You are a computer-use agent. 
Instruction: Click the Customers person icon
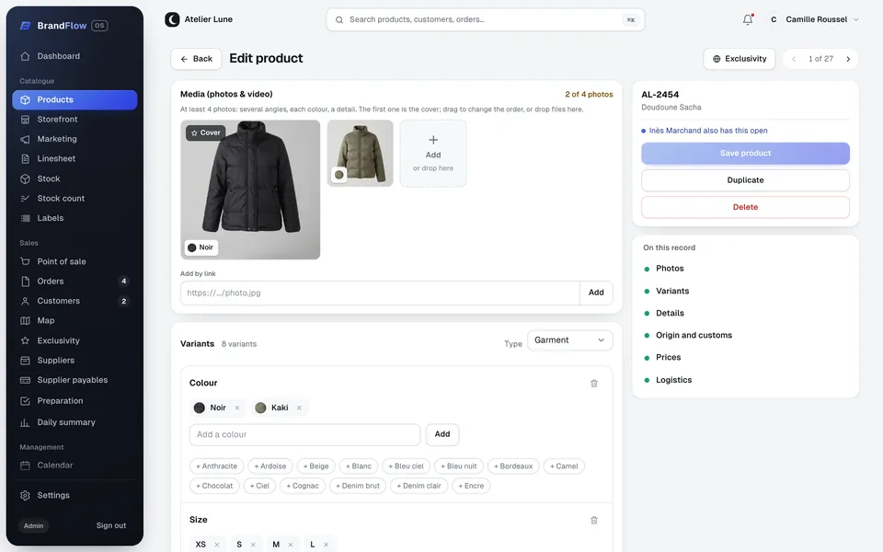(x=25, y=301)
